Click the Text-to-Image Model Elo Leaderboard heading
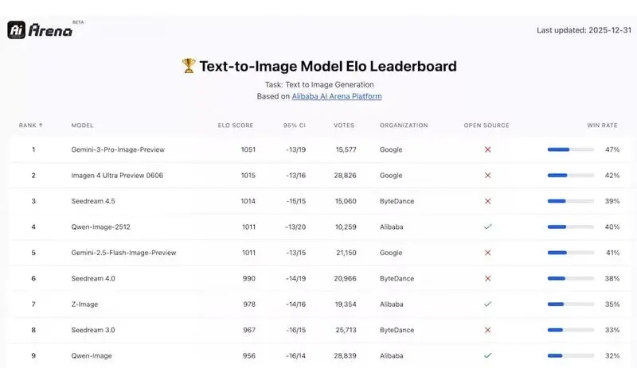The image size is (637, 368). 328,66
